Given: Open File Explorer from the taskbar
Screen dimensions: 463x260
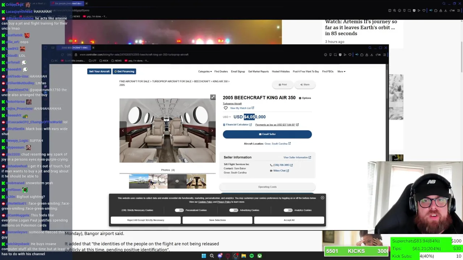Looking at the screenshot, I should click(244, 256).
